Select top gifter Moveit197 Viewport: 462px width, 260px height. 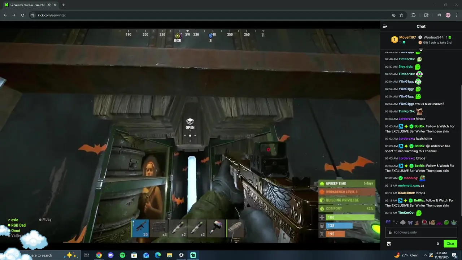point(407,37)
